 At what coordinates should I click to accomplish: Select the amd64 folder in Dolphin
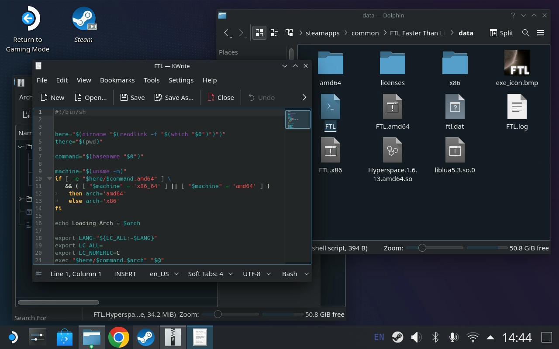click(x=330, y=68)
